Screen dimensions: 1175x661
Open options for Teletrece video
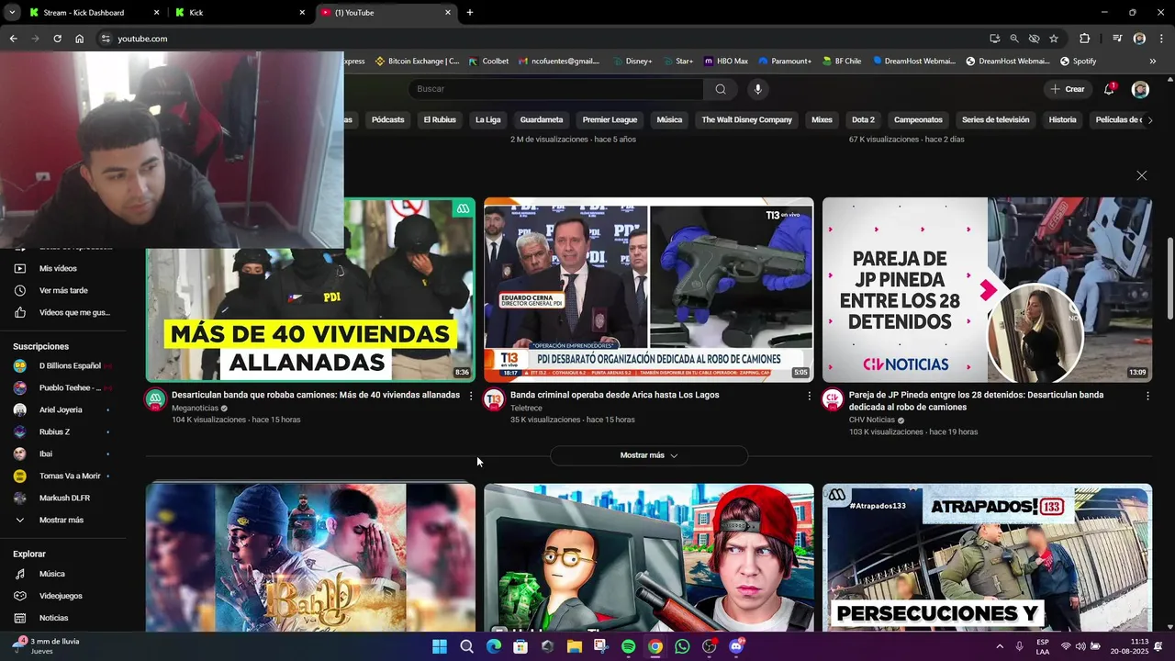(x=809, y=396)
